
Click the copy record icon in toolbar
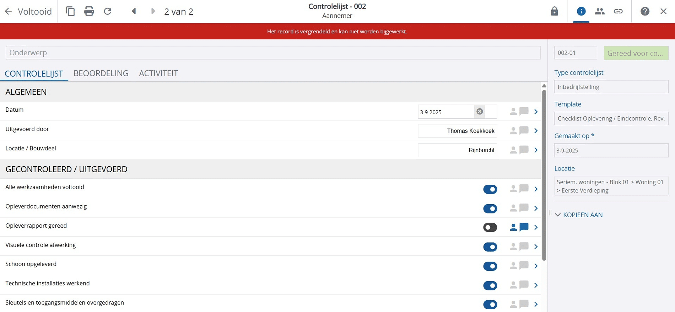coord(70,11)
